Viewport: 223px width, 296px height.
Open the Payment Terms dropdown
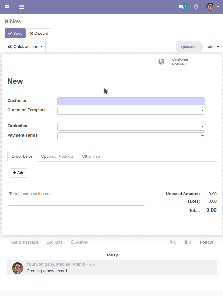tap(202, 136)
